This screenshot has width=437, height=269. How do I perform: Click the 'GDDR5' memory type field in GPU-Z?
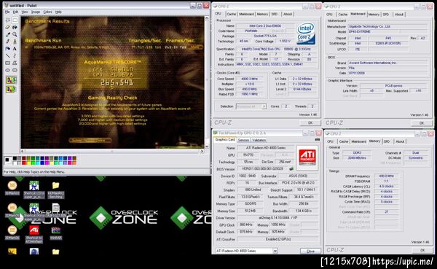[x=251, y=203]
